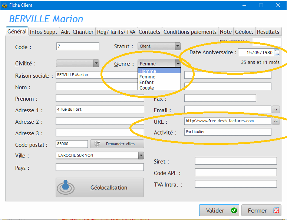The image size is (287, 220).
Task: Click the Fermer button
Action: pyautogui.click(x=261, y=210)
